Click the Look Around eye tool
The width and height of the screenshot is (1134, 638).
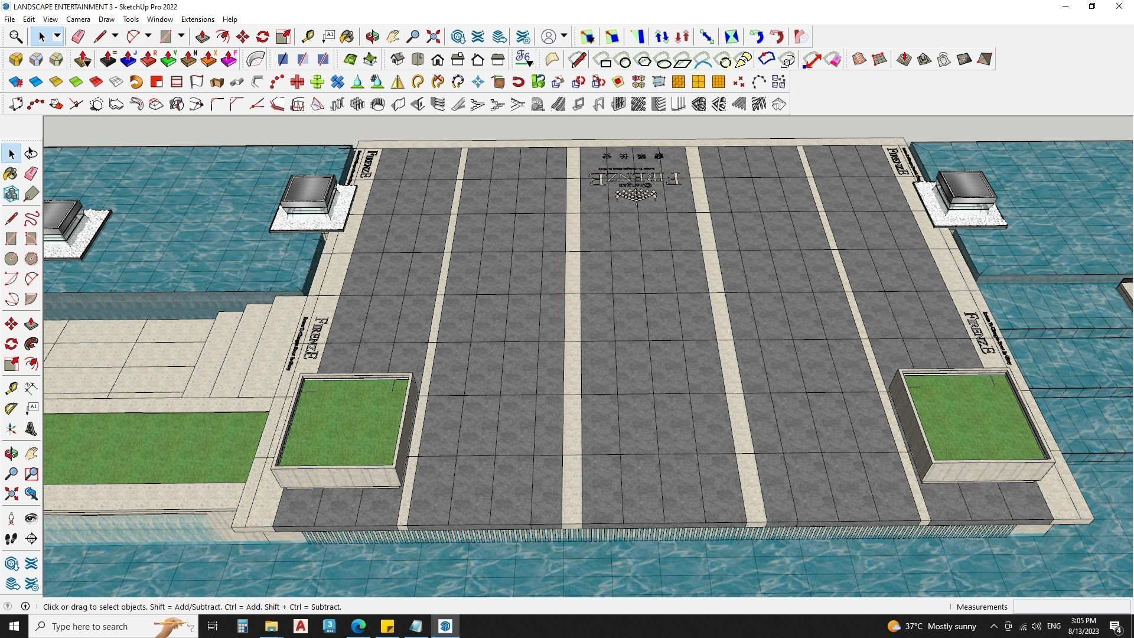coord(31,518)
